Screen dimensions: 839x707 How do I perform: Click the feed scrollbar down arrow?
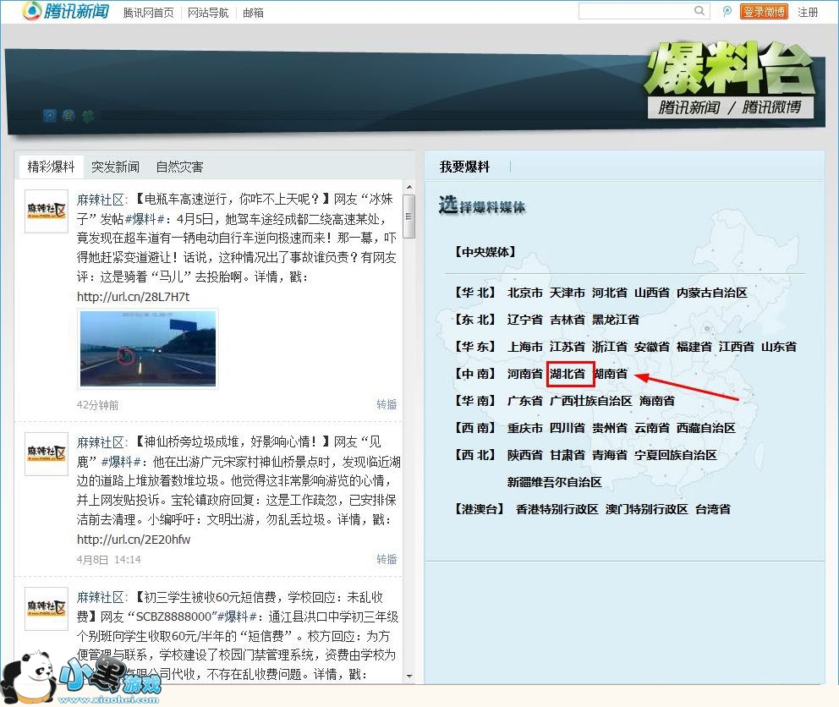point(409,676)
